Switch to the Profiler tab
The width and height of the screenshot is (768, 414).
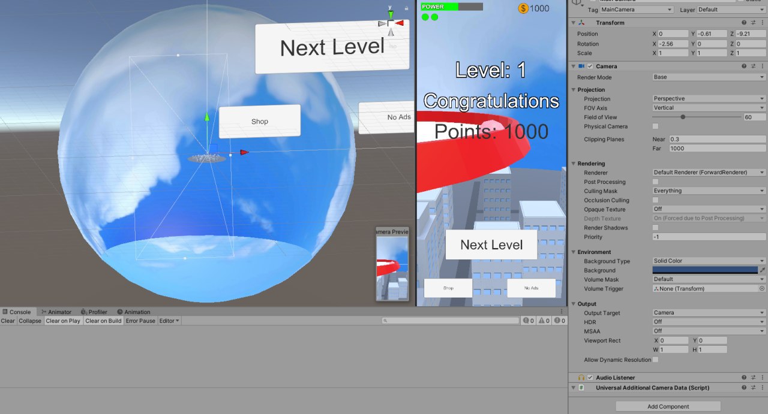(94, 312)
